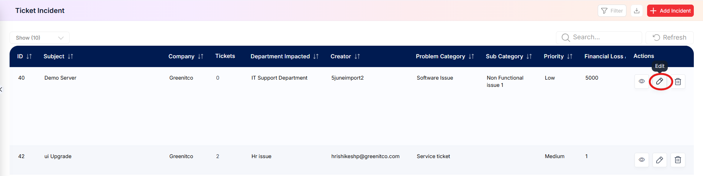This screenshot has height=176, width=703.
Task: Click the Ticket Incident page title
Action: [x=40, y=11]
